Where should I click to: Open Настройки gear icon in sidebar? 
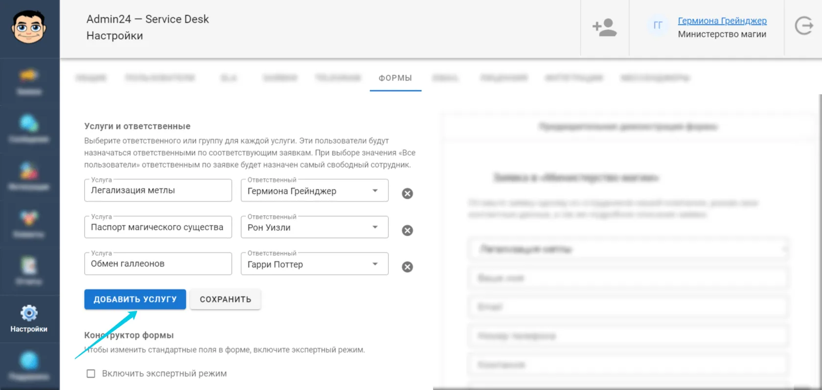point(29,313)
